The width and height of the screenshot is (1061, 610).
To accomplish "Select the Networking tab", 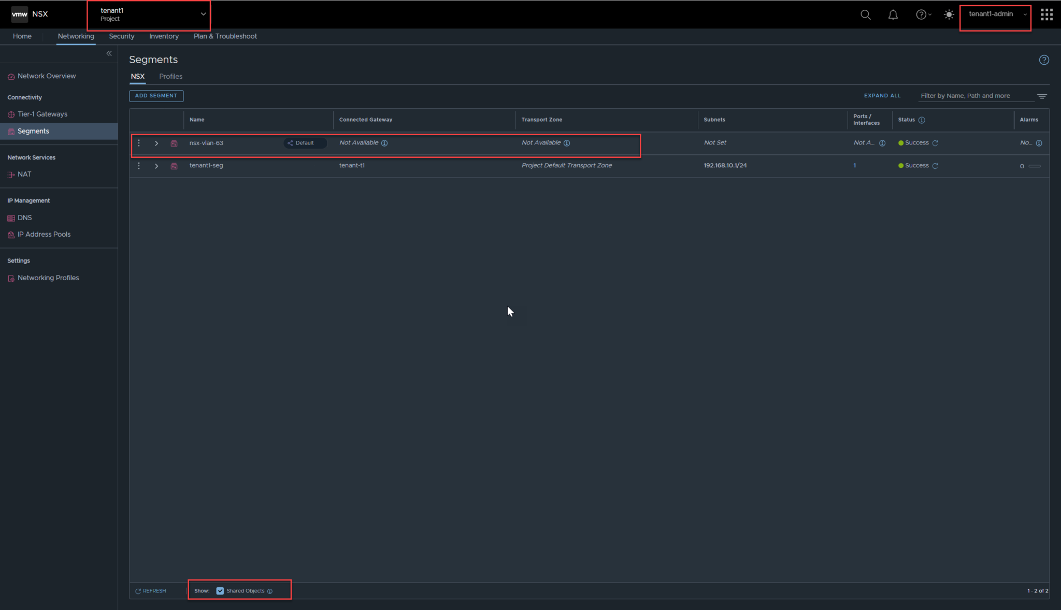I will tap(76, 36).
